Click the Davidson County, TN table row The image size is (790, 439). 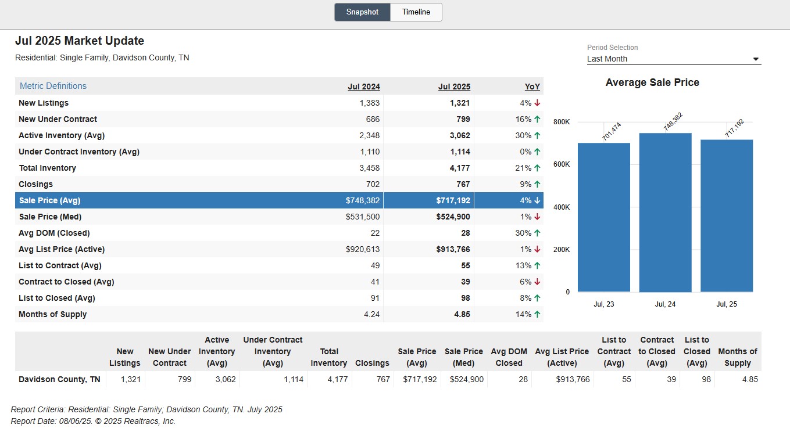388,379
